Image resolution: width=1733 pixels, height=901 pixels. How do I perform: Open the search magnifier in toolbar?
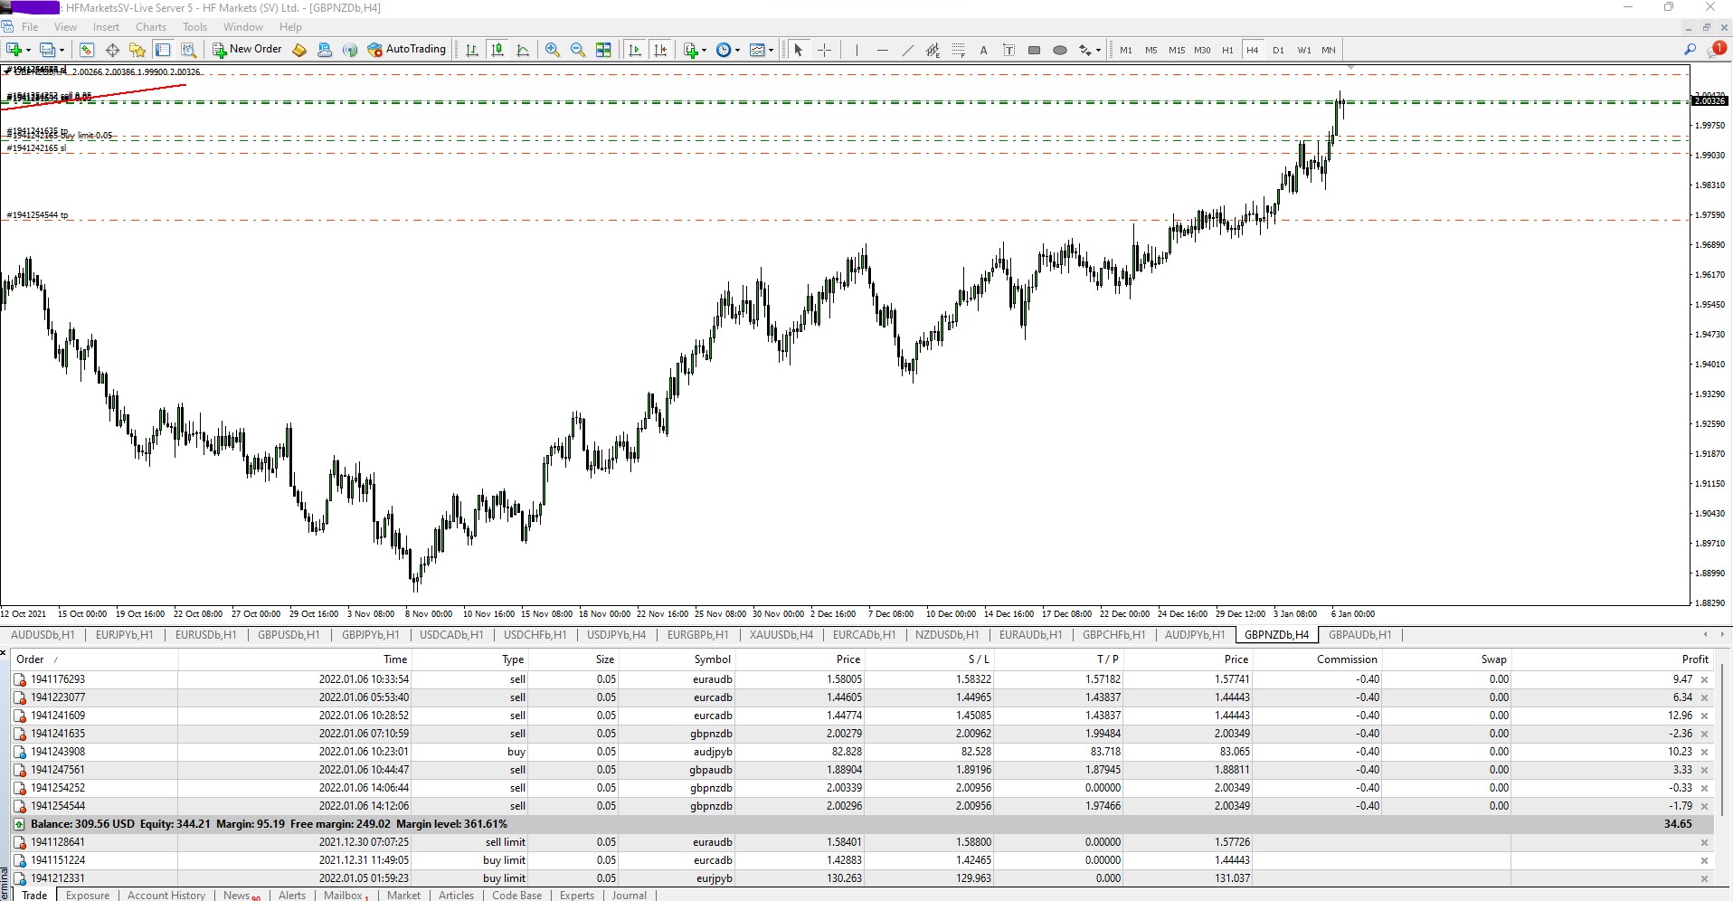click(1690, 50)
